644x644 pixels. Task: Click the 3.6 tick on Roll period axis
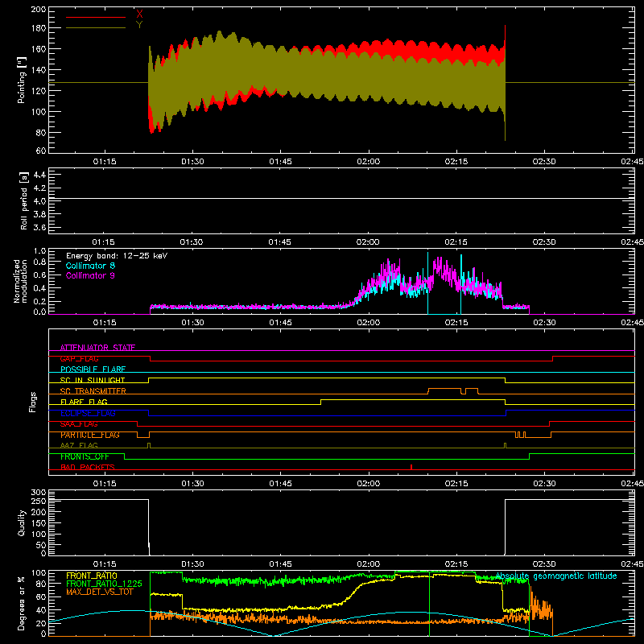pos(39,227)
